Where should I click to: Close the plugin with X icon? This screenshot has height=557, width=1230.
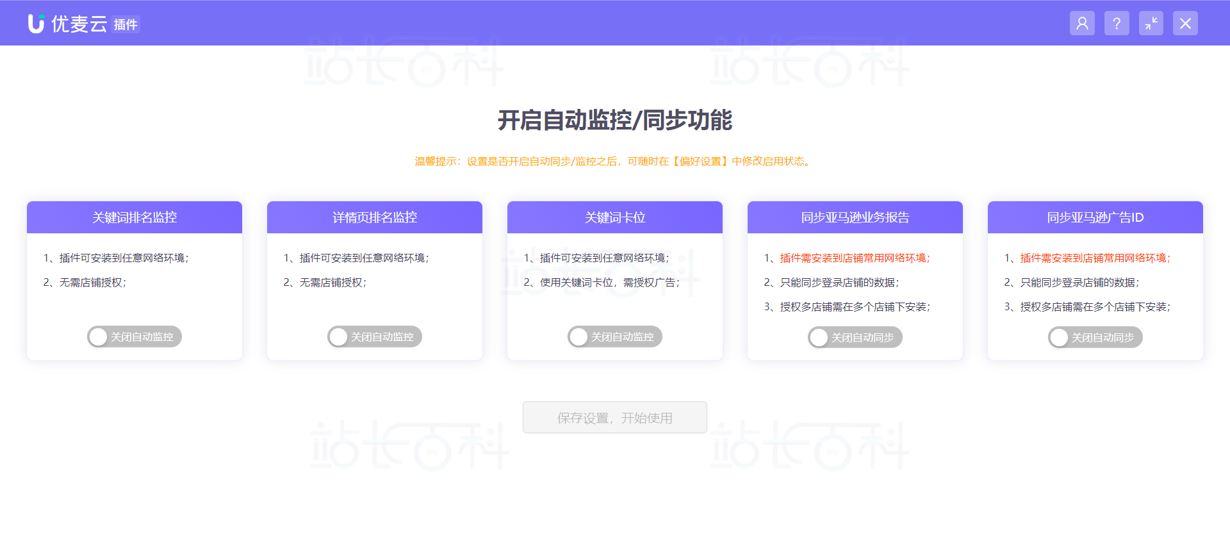[1185, 24]
